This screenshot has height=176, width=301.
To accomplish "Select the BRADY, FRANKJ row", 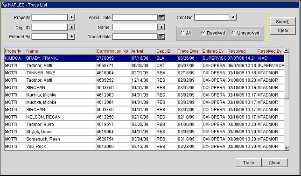I will click(144, 58).
